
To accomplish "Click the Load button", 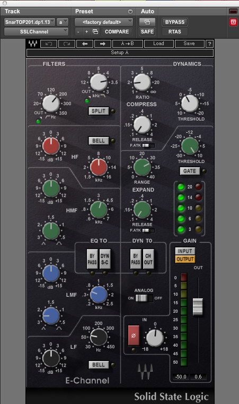I will (x=159, y=44).
